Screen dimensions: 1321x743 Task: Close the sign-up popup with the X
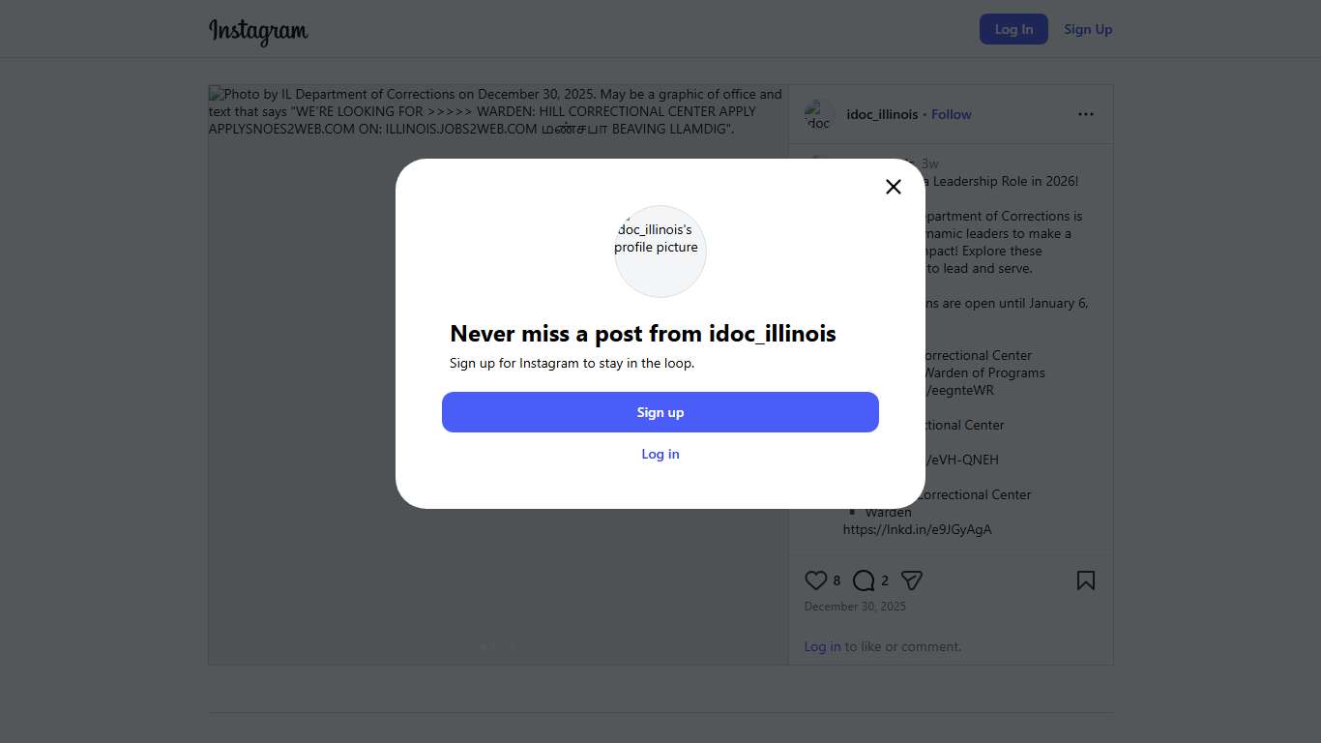point(894,187)
